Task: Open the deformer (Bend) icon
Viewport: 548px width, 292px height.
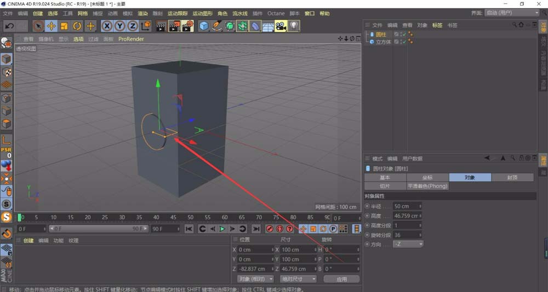Action: click(255, 26)
